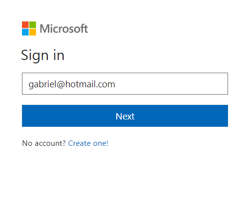Click the green square in Microsoft logo
Image resolution: width=250 pixels, height=218 pixels.
coord(33,25)
